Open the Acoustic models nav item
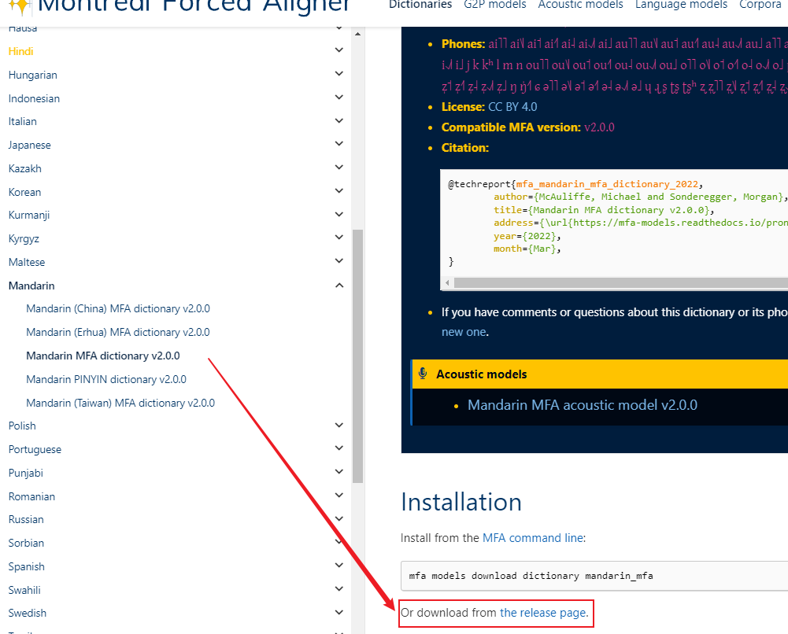The image size is (788, 634). [x=580, y=5]
